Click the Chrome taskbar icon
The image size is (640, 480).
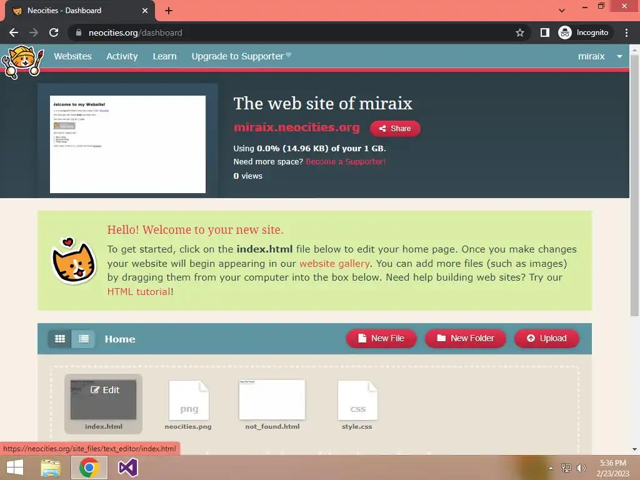[89, 467]
